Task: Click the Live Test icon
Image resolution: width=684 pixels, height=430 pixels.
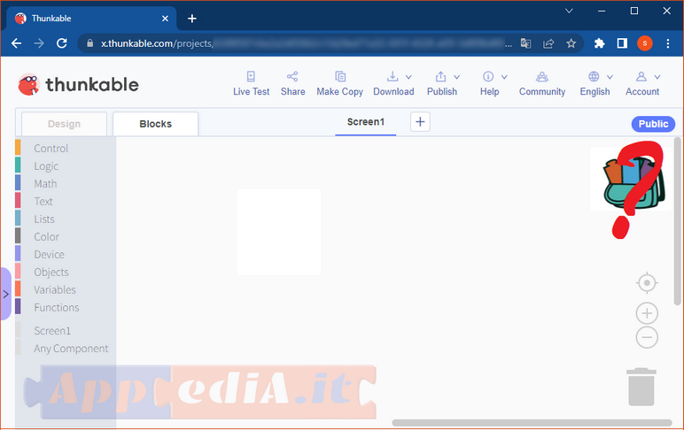Action: pos(251,77)
